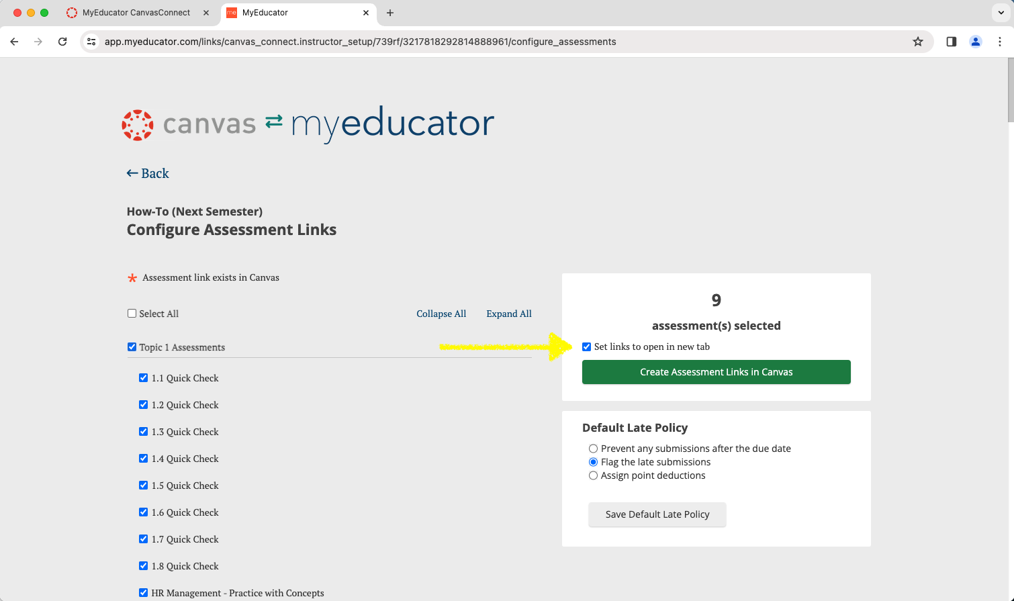The width and height of the screenshot is (1014, 601).
Task: Switch to MyEducator CanvasConnect tab
Action: click(x=138, y=13)
